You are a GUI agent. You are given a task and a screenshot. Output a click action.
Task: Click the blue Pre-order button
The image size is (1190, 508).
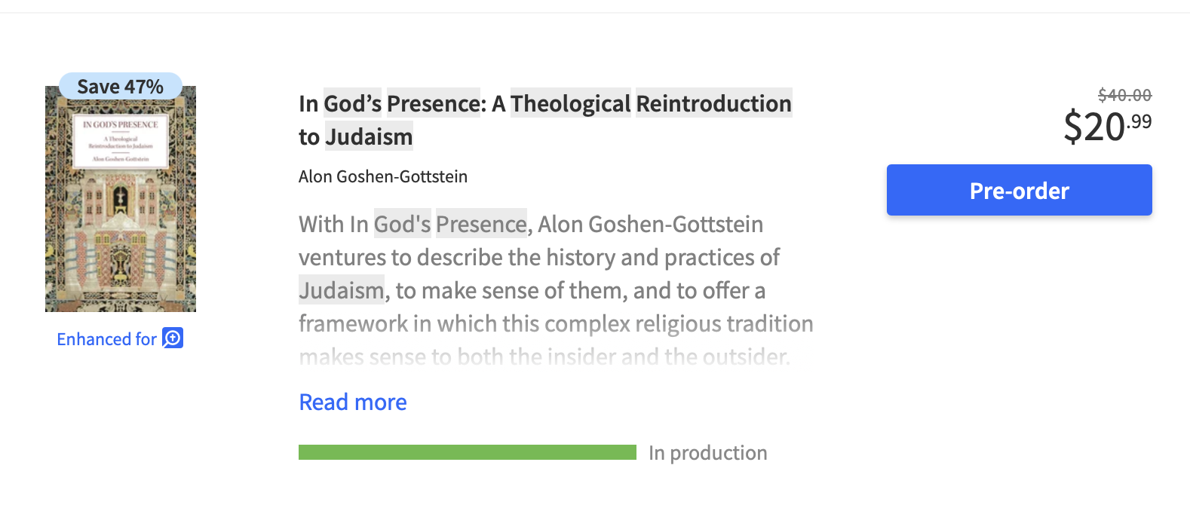click(x=1019, y=190)
